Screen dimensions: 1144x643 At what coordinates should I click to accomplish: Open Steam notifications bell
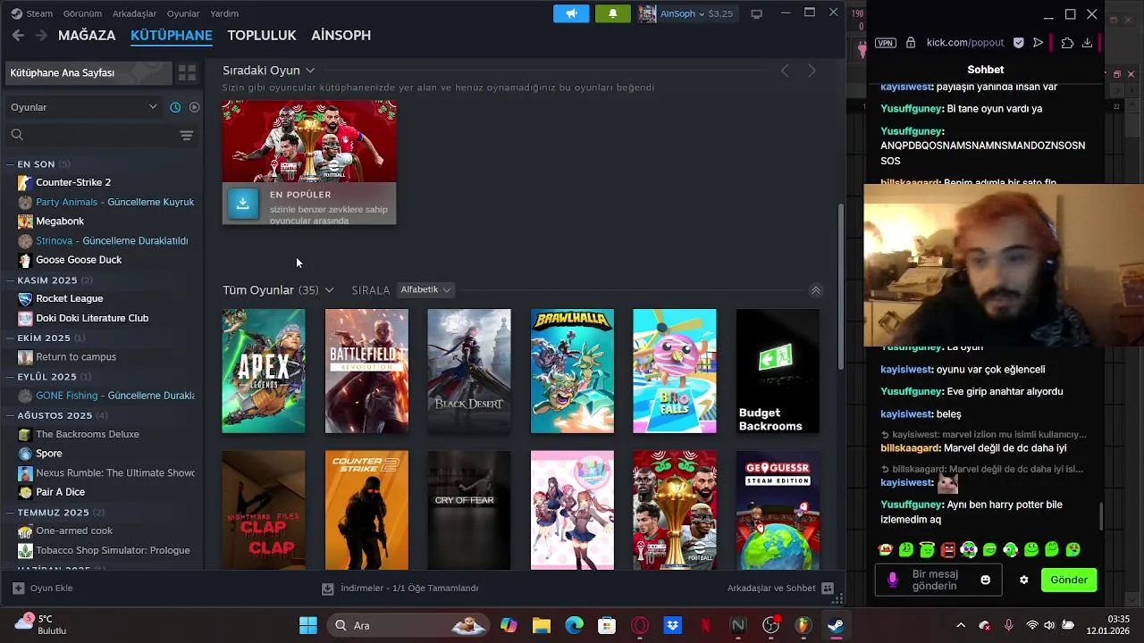click(x=612, y=13)
